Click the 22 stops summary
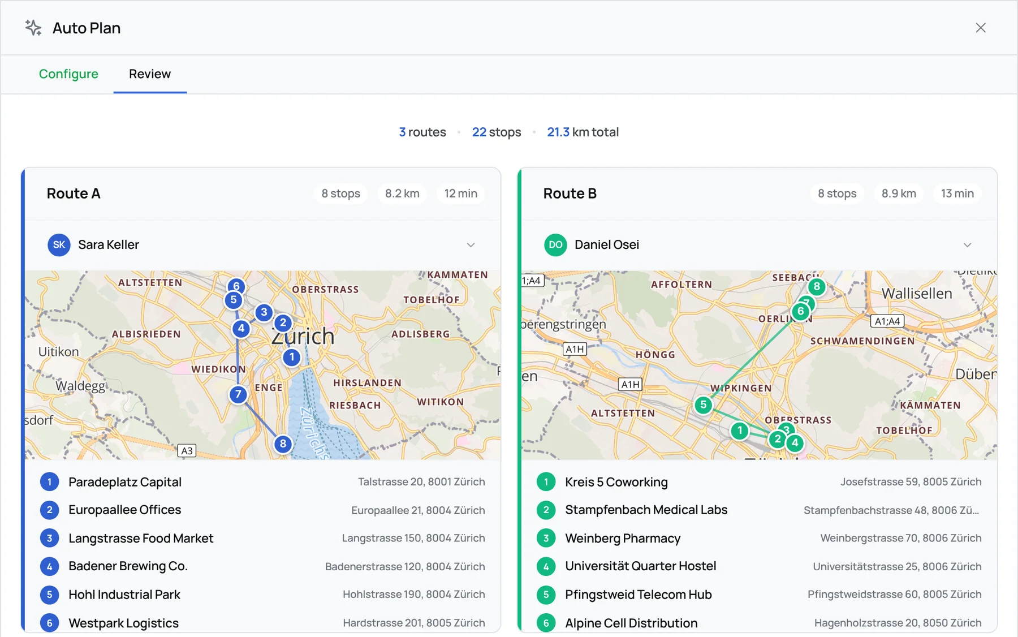 (x=497, y=132)
